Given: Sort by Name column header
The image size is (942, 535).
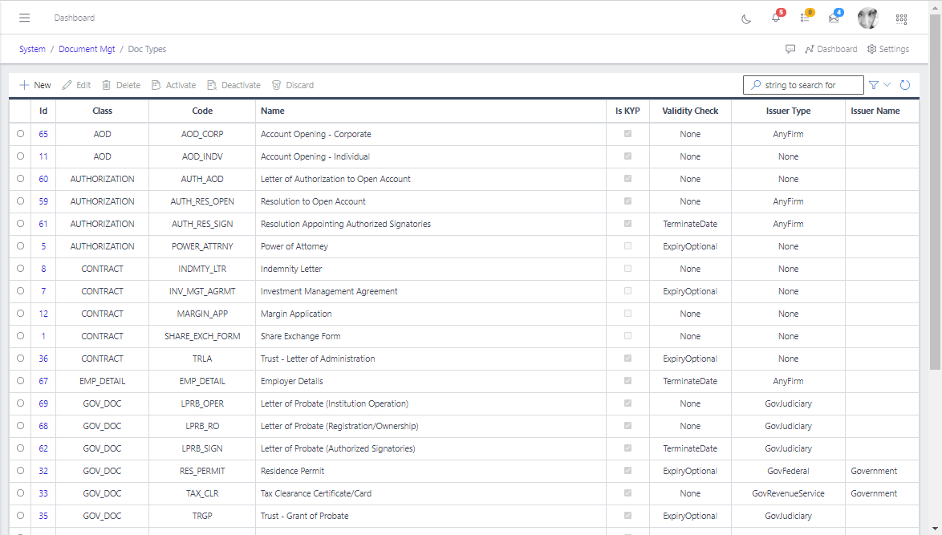Looking at the screenshot, I should [x=431, y=111].
